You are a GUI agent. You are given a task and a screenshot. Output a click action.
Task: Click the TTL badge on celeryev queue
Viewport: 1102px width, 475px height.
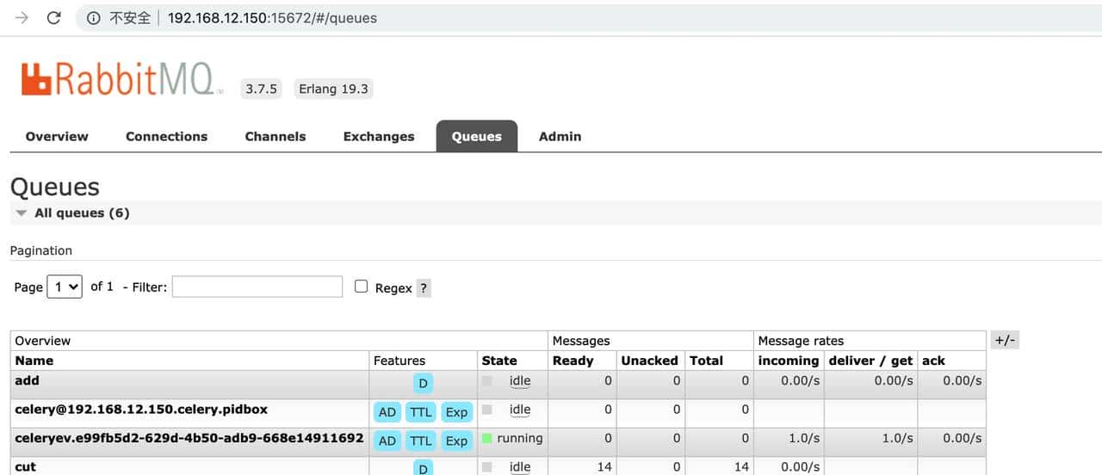click(x=421, y=441)
